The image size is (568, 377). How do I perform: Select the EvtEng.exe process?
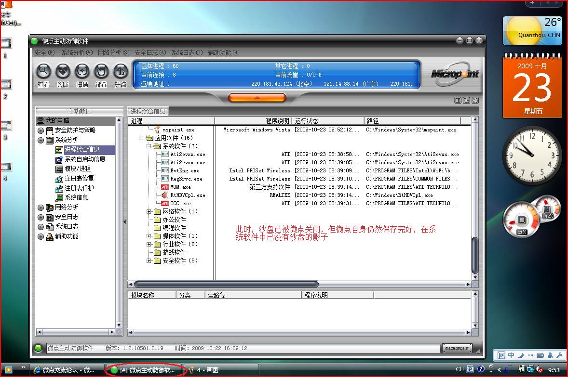(x=185, y=171)
